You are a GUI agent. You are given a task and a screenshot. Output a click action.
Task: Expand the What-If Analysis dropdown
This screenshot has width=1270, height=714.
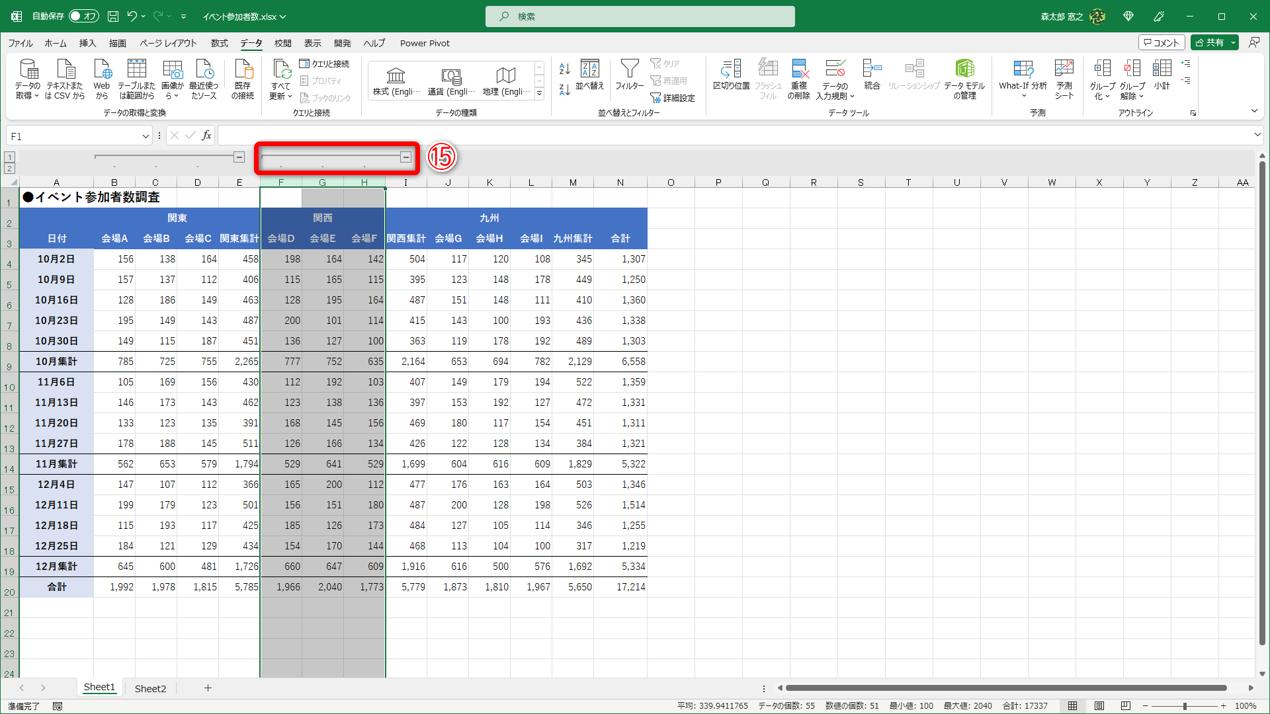[x=1023, y=96]
